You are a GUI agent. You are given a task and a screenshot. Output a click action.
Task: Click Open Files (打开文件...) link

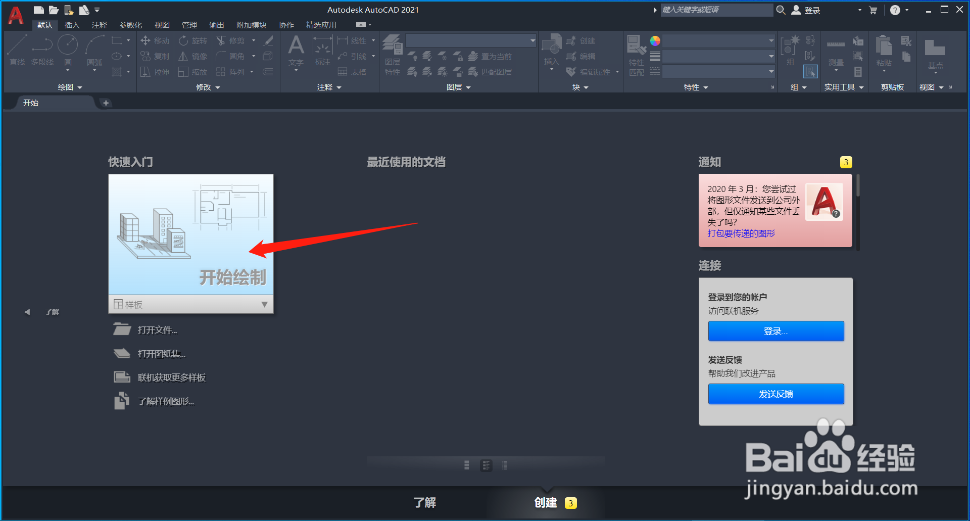[x=157, y=330]
